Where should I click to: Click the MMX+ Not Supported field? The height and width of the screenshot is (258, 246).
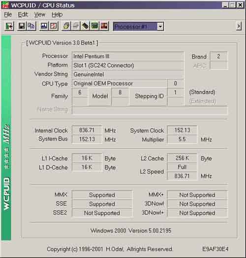[x=197, y=195]
